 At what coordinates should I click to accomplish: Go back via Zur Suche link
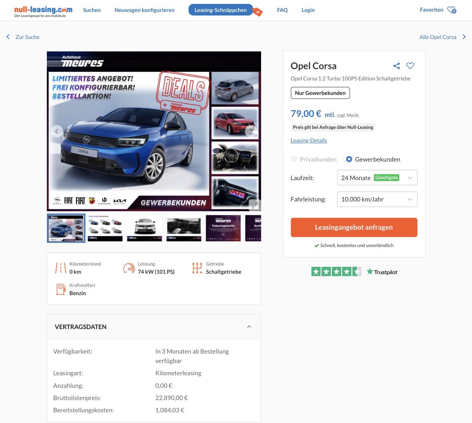(27, 37)
